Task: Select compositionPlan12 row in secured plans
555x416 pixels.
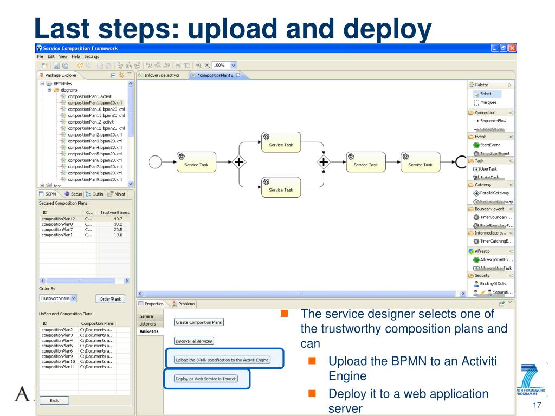Action: click(x=85, y=219)
